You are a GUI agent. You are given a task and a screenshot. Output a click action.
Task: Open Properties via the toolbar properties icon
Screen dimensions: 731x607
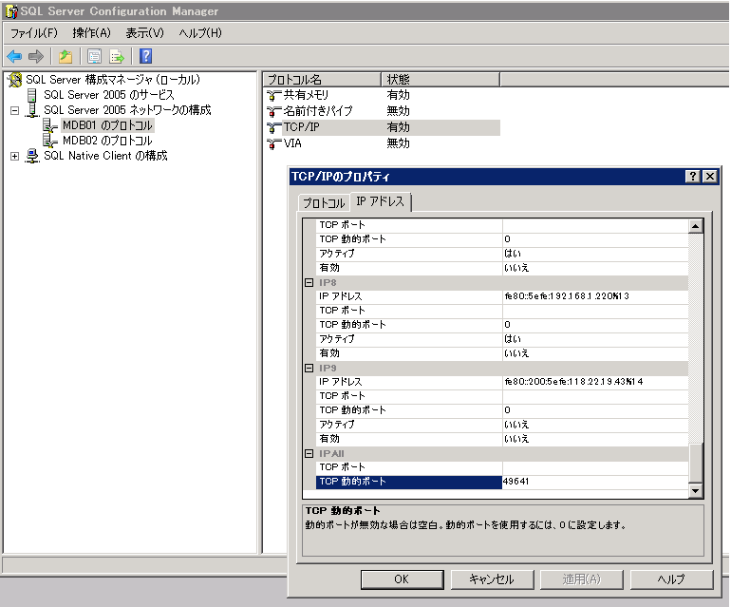94,56
